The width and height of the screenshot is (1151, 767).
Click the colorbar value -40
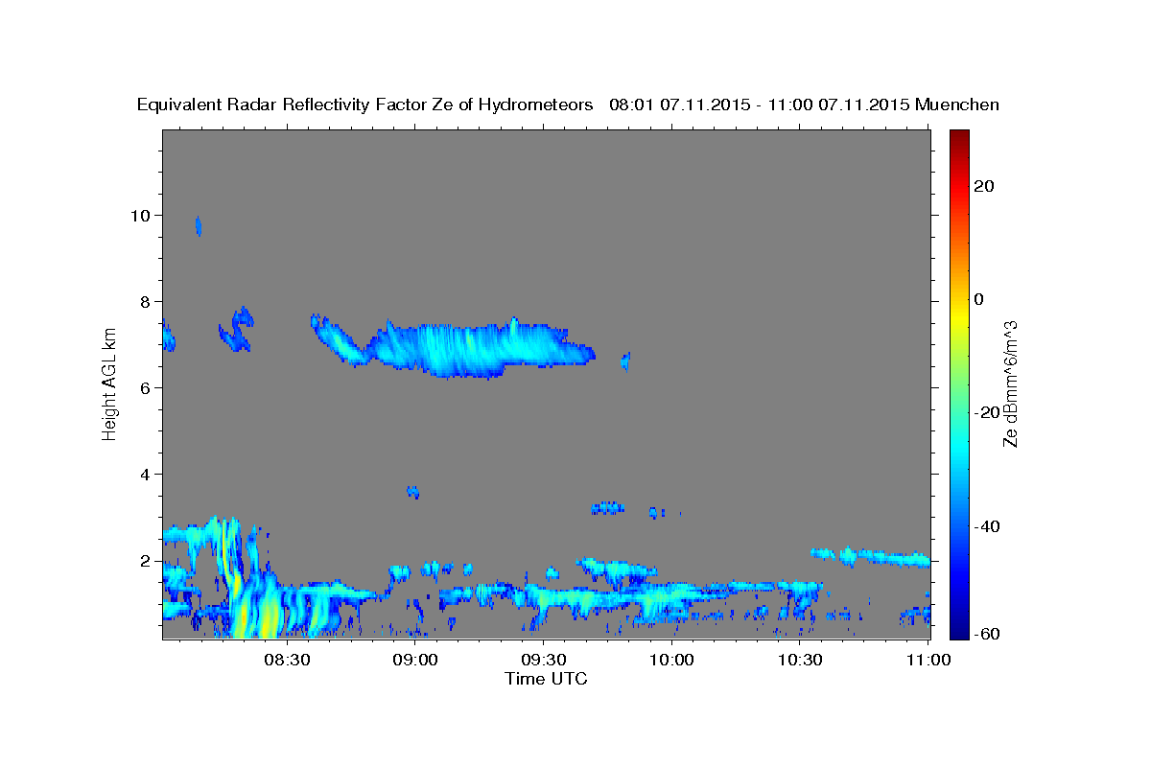coord(987,526)
